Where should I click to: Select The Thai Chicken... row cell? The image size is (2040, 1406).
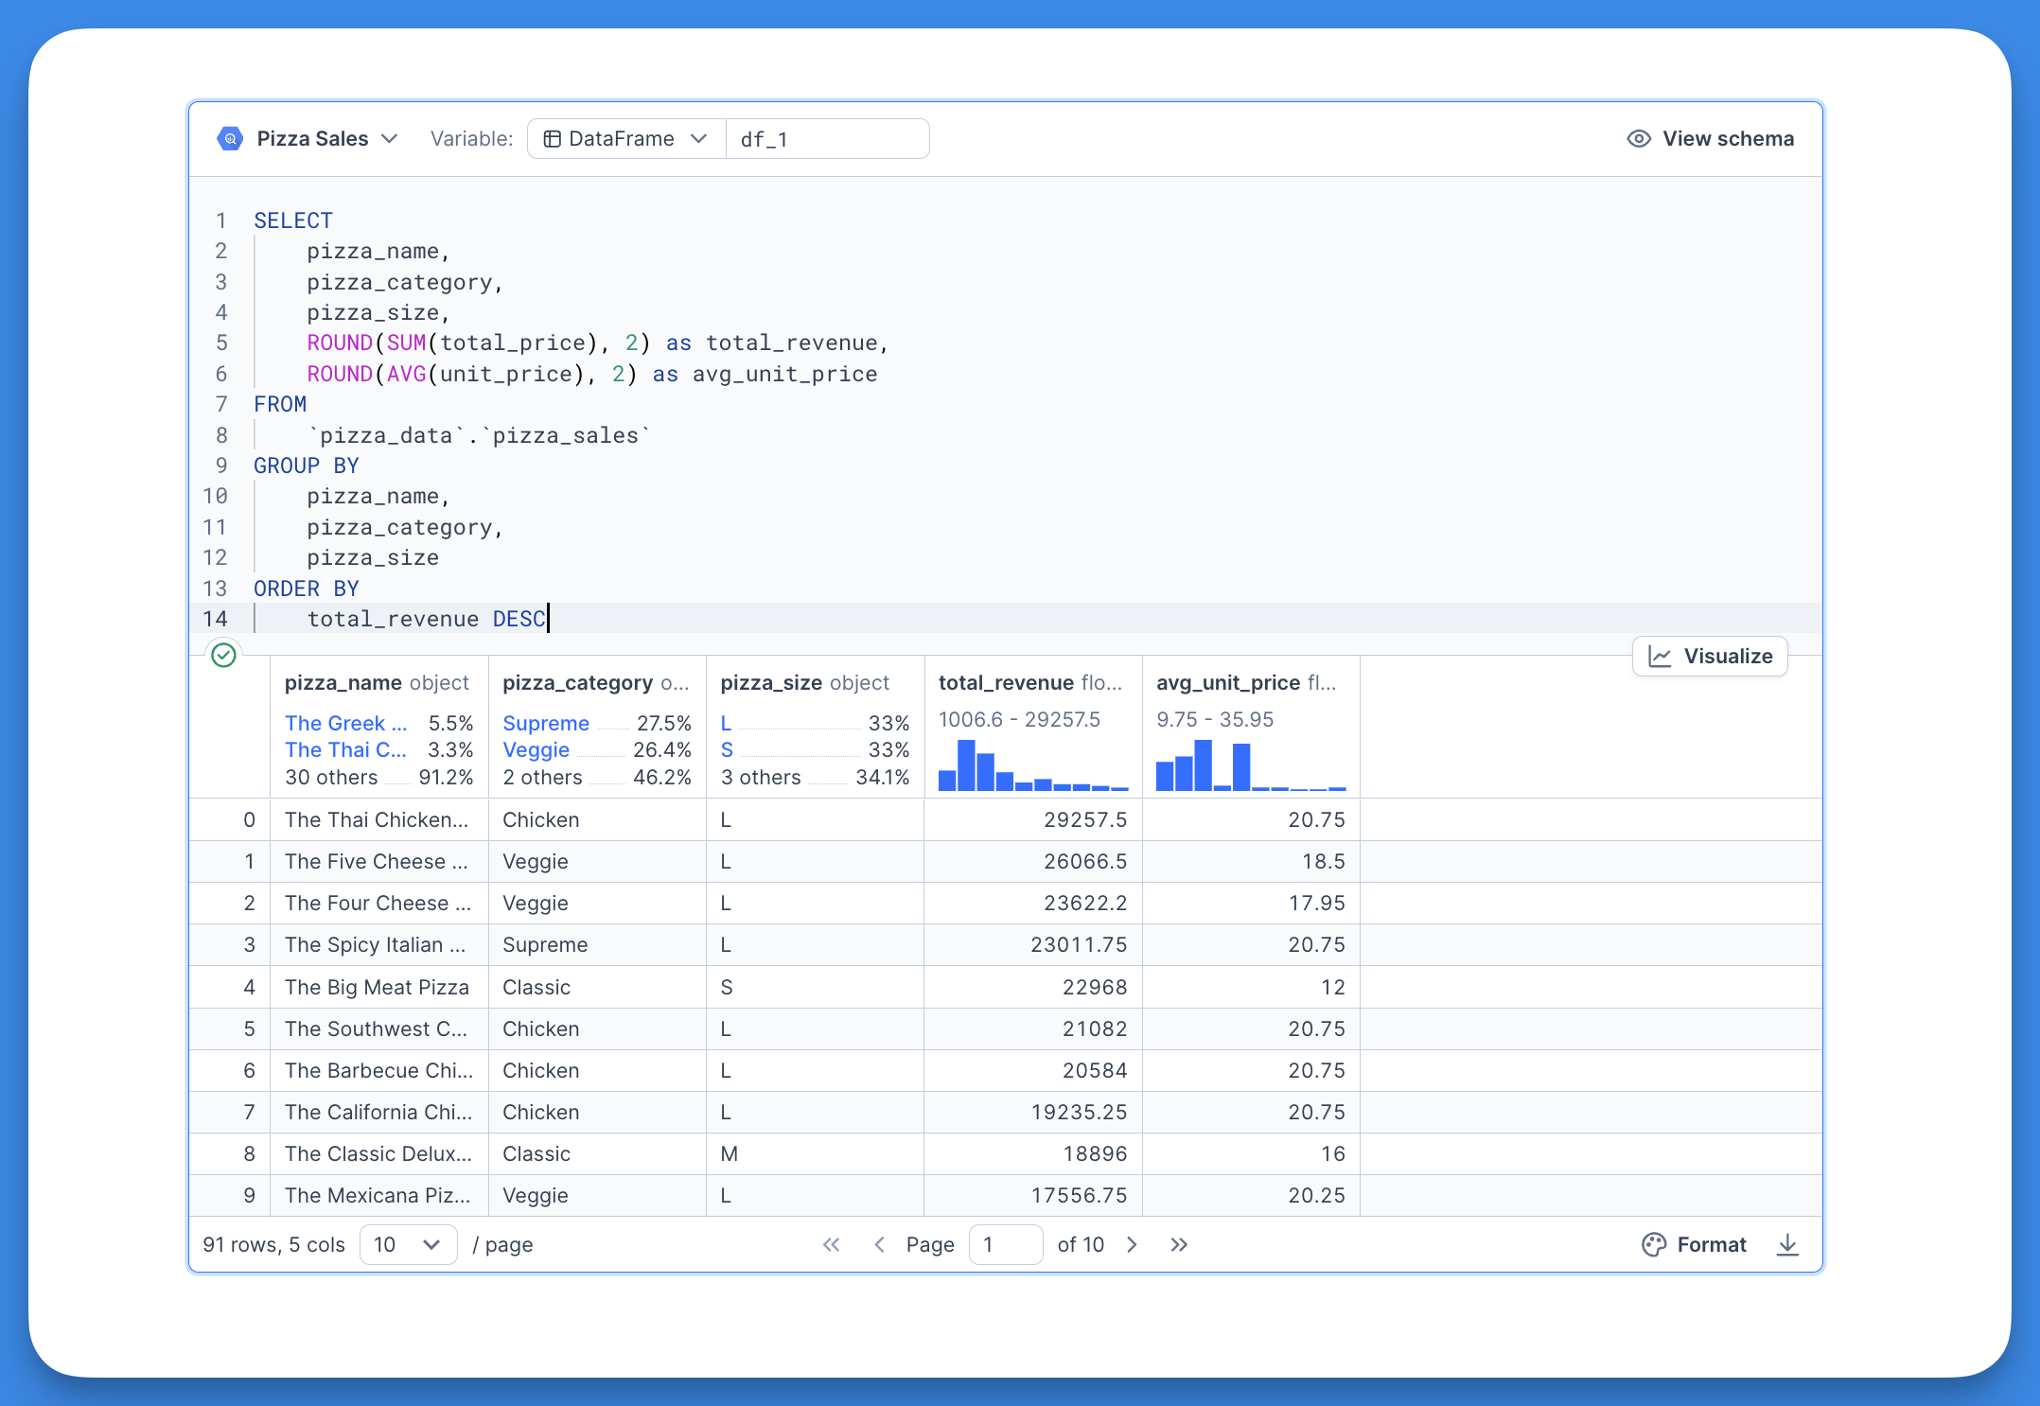(378, 819)
